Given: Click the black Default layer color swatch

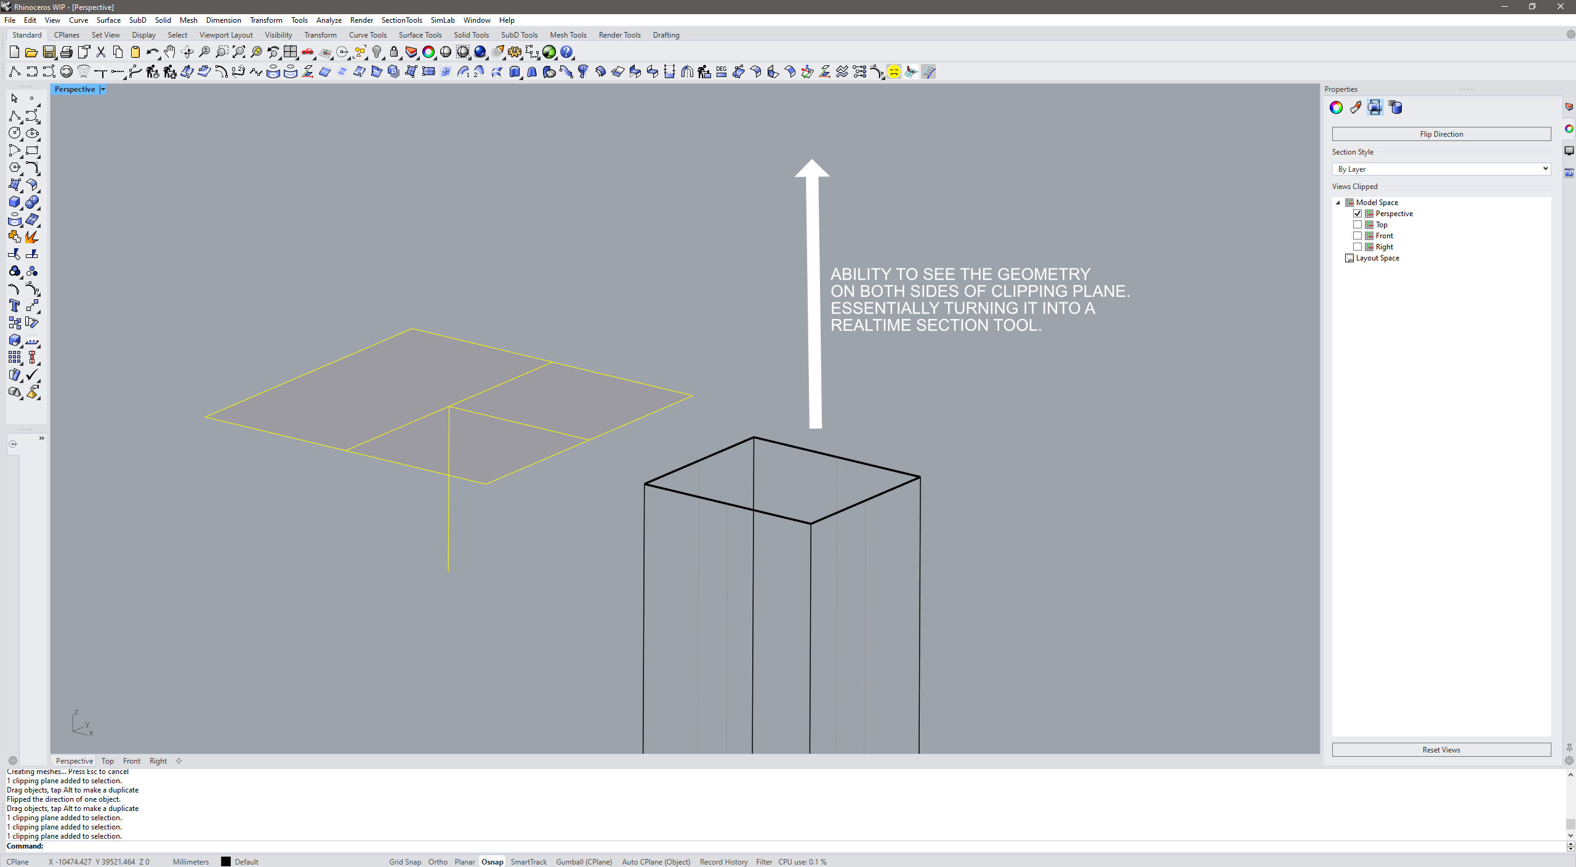Looking at the screenshot, I should pos(226,861).
